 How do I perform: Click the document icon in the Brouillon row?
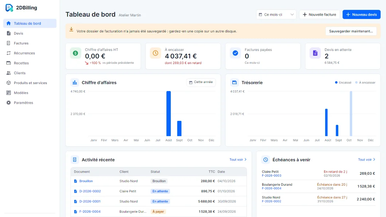click(x=76, y=181)
